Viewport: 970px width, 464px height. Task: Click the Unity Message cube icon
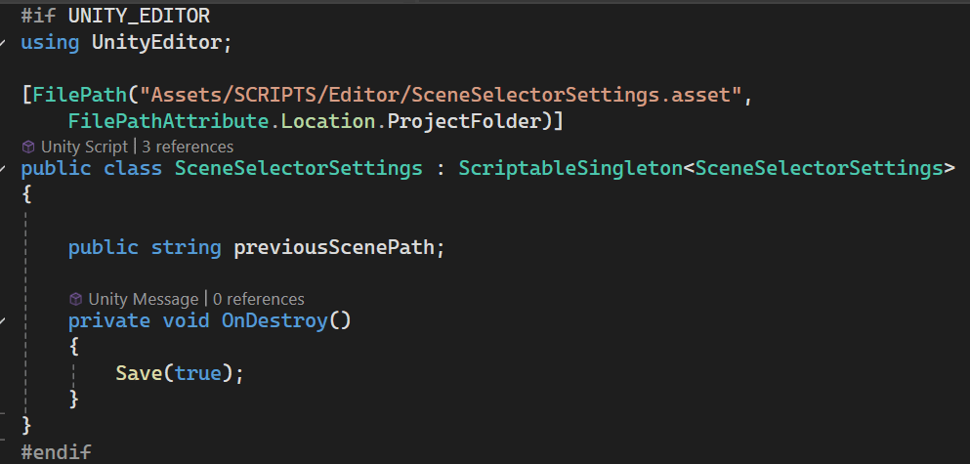[76, 299]
